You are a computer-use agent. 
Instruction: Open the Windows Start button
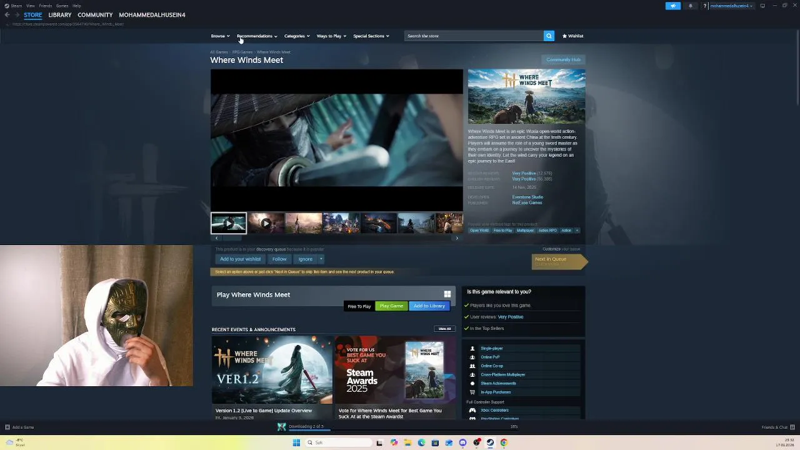tap(296, 442)
